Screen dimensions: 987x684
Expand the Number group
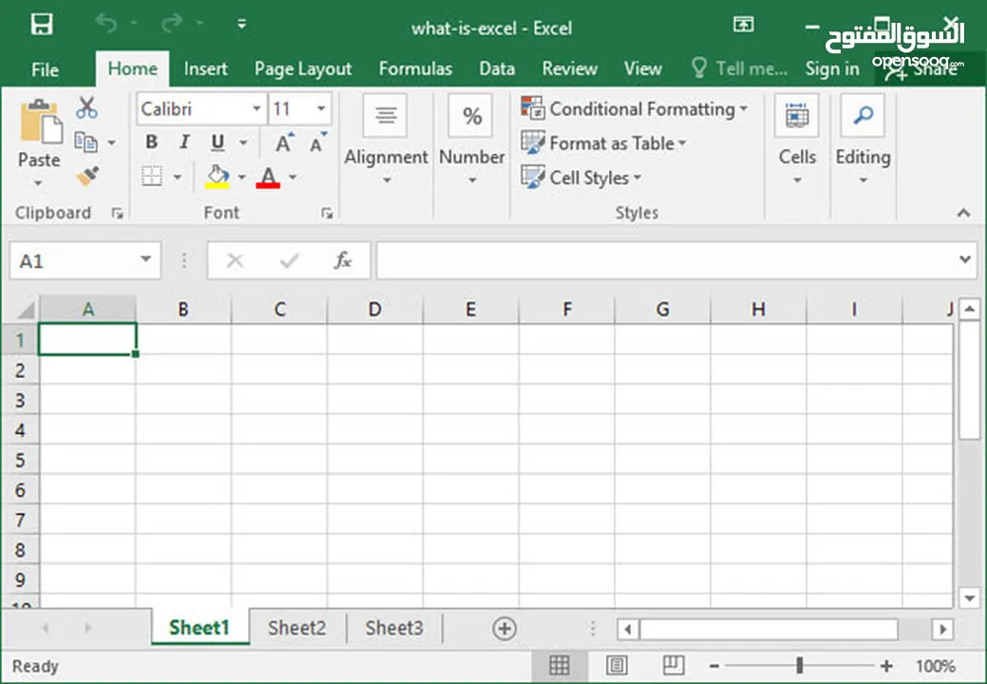(x=472, y=139)
